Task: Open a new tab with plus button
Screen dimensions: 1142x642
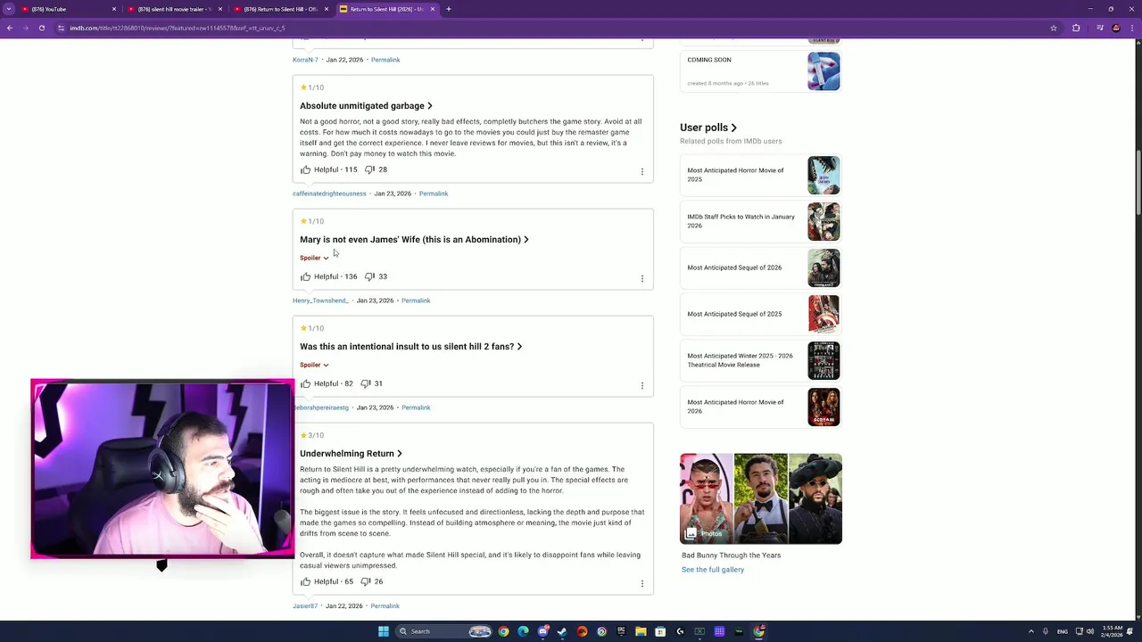Action: [x=449, y=9]
